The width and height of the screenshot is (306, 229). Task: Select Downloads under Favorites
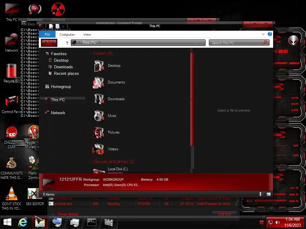63,67
